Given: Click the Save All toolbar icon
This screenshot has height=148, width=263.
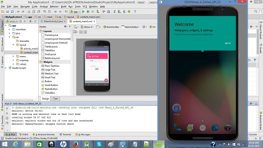Looking at the screenshot, I should pyautogui.click(x=8, y=12).
